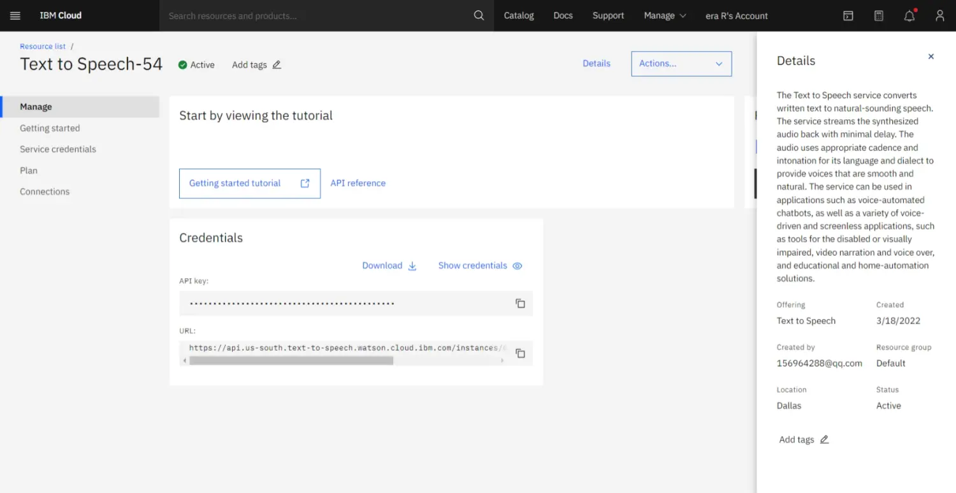Viewport: 956px width, 493px height.
Task: Open the hamburger navigation menu
Action: 15,15
